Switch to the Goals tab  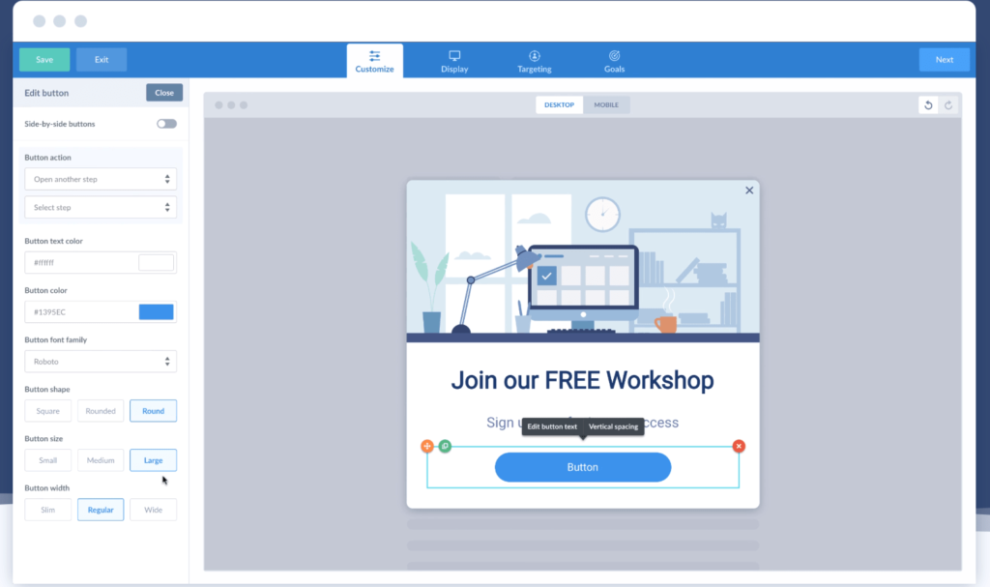[614, 61]
